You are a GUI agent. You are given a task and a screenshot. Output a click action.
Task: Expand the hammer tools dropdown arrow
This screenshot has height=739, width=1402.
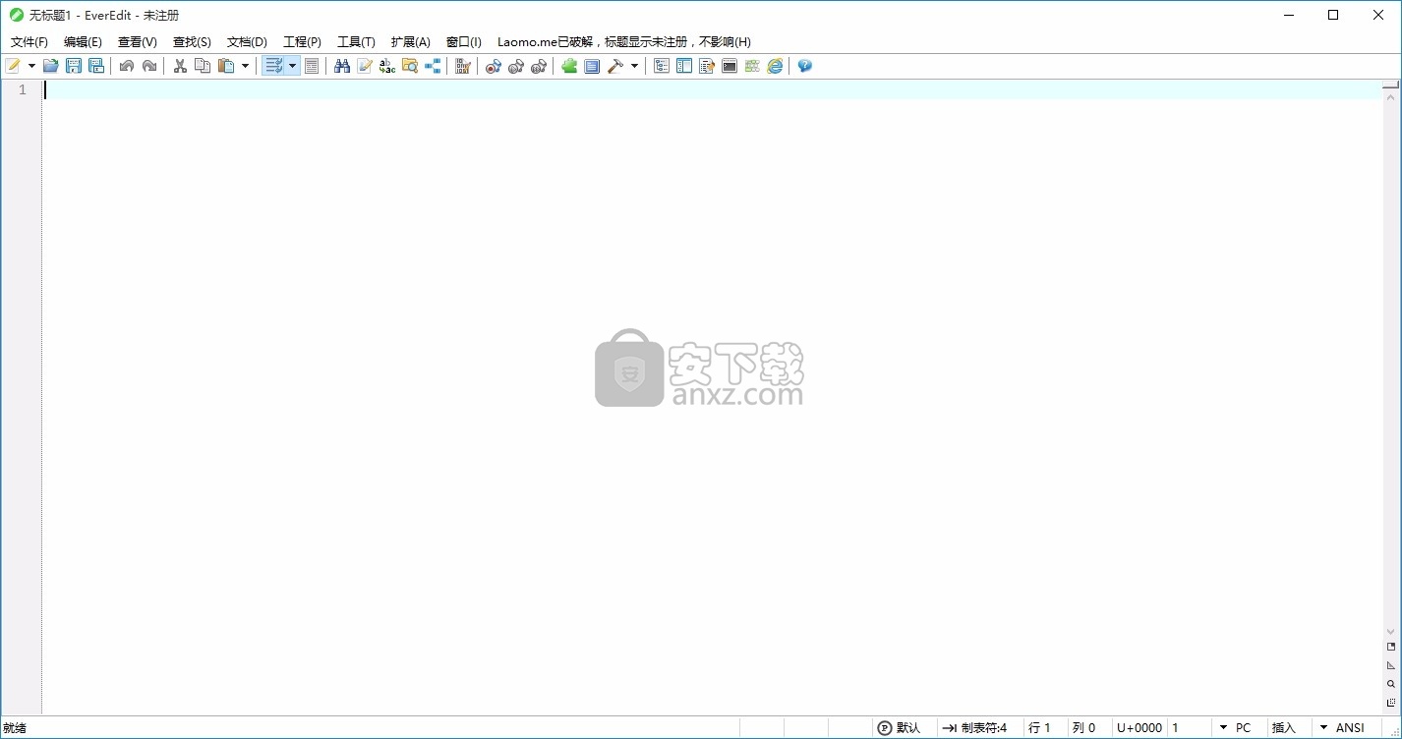point(634,66)
